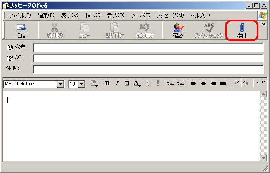This screenshot has width=270, height=173.
Task: Open the 編集(E) menu
Action: coord(46,15)
